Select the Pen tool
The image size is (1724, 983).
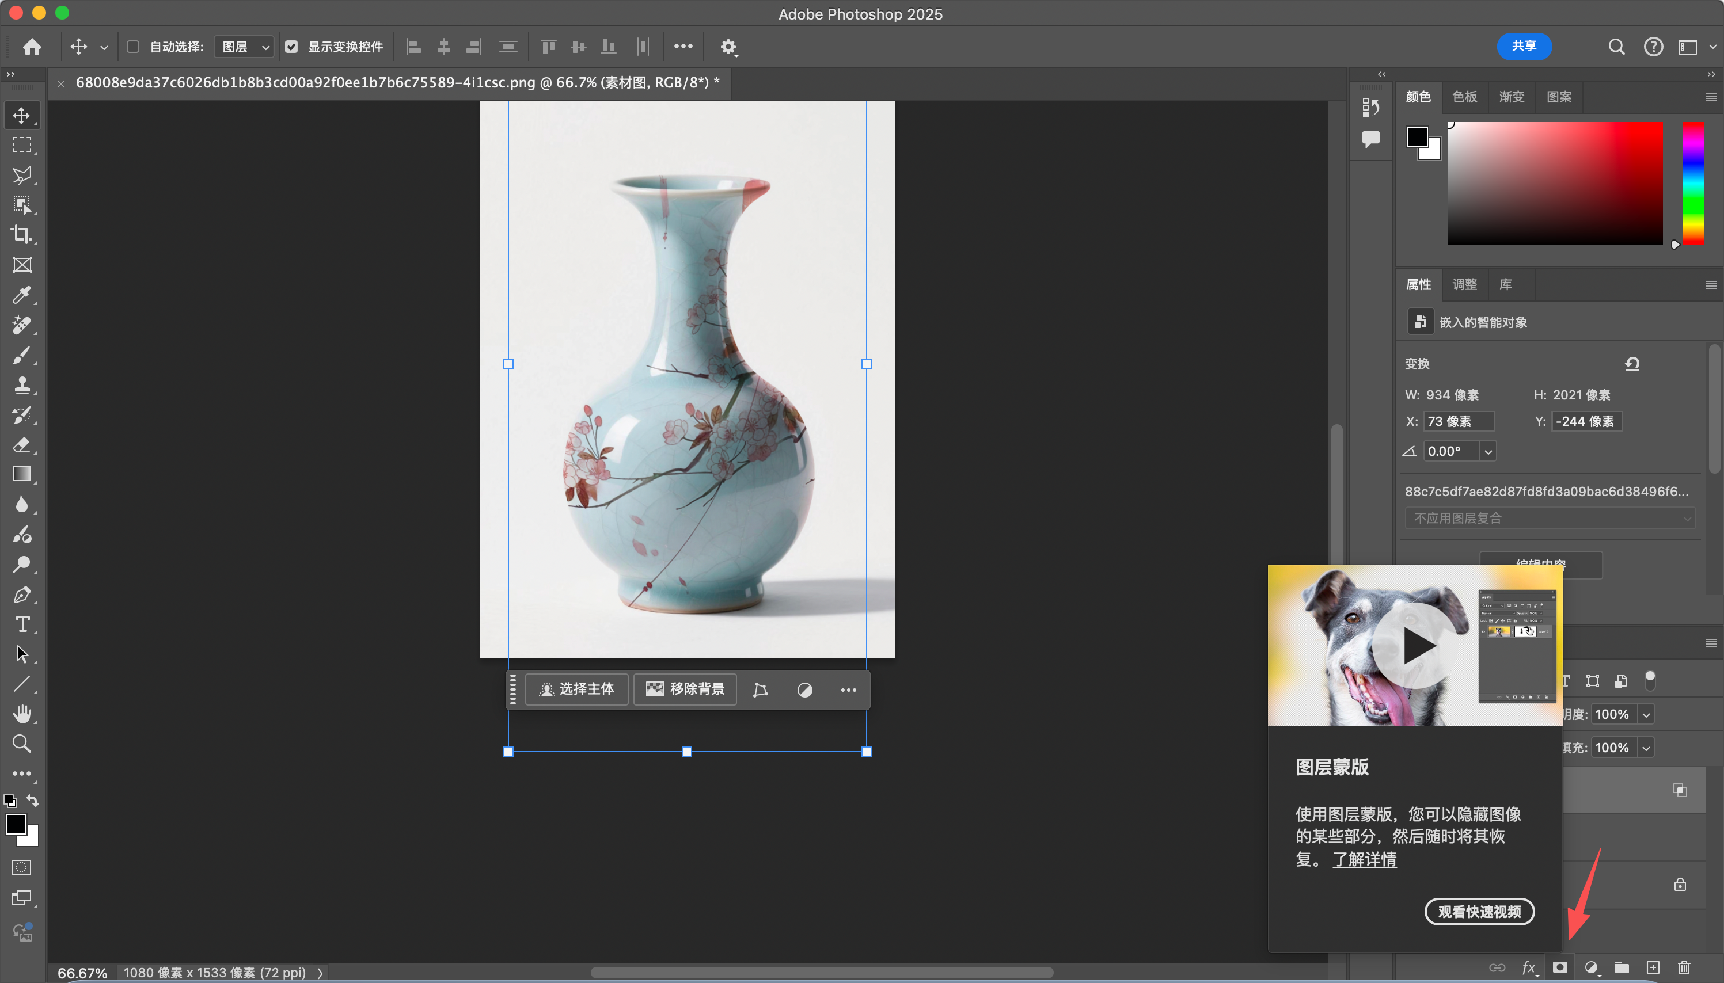coord(22,595)
